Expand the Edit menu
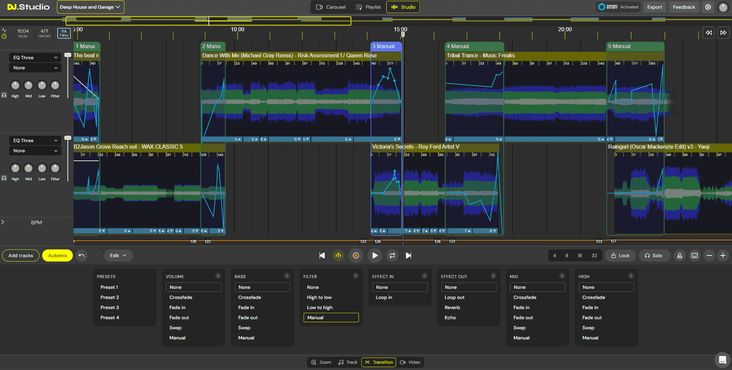 (x=118, y=255)
